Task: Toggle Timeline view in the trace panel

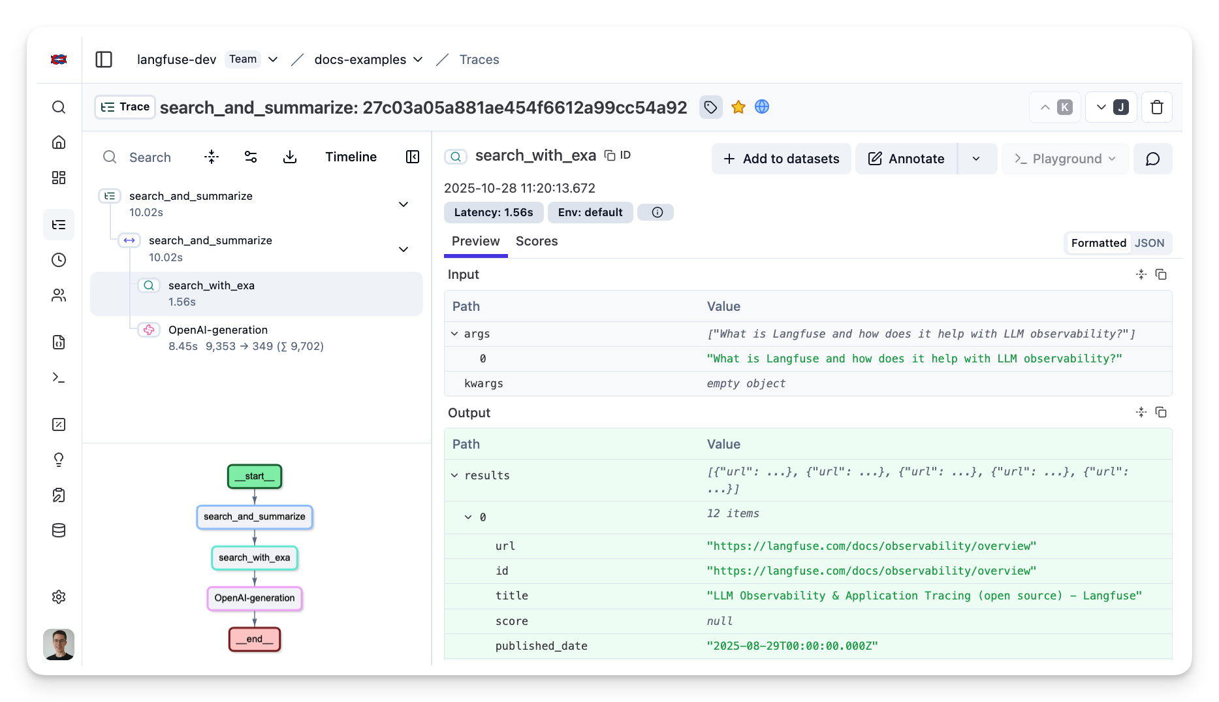Action: (x=351, y=157)
